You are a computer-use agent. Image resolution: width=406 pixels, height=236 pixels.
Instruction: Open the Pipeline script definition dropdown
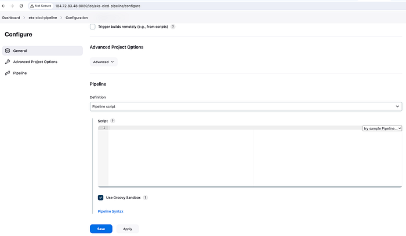246,106
